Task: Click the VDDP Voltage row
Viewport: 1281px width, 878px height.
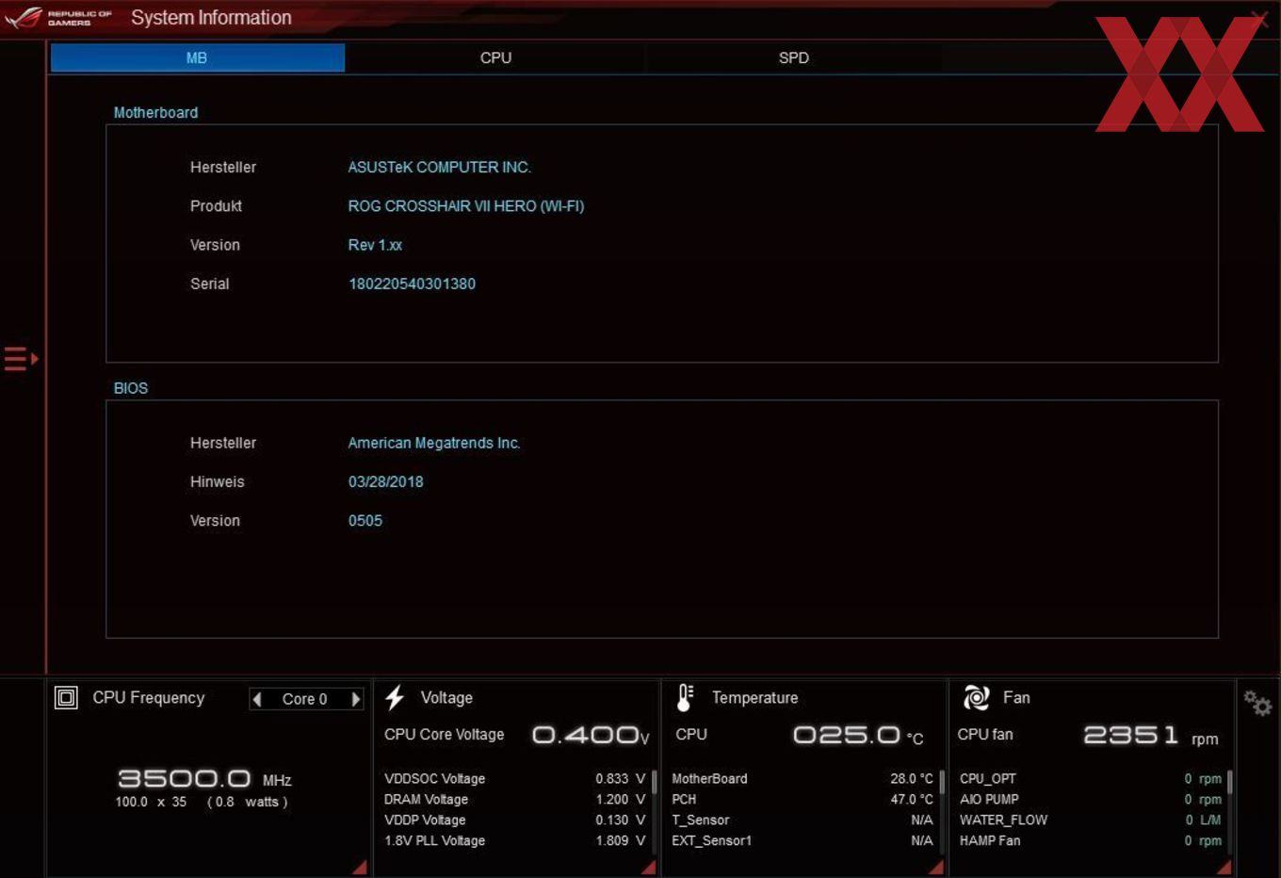Action: 514,821
